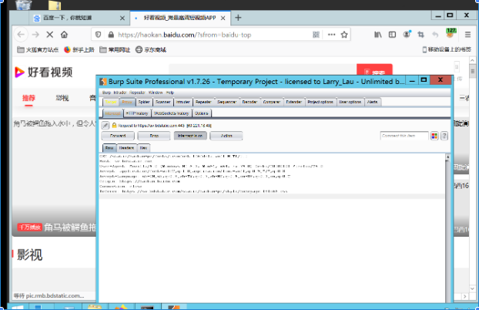The width and height of the screenshot is (479, 310).
Task: Click the Burp request pane scrollbar
Action: [447, 228]
